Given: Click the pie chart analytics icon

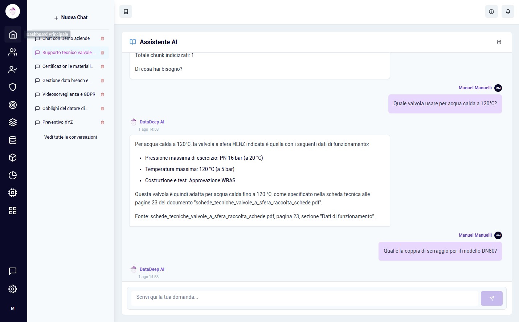Looking at the screenshot, I should point(13,175).
